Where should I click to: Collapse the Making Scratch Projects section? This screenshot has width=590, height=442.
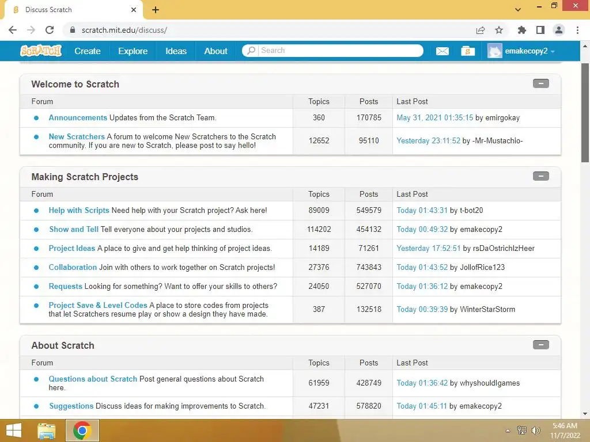tap(540, 176)
